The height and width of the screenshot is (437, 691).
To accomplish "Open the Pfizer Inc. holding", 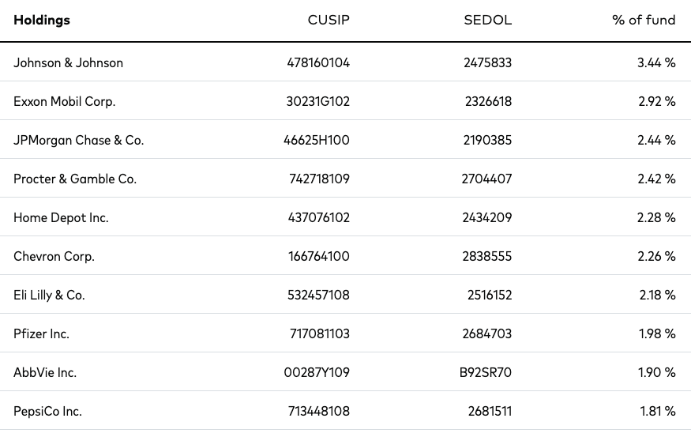I will tap(41, 333).
